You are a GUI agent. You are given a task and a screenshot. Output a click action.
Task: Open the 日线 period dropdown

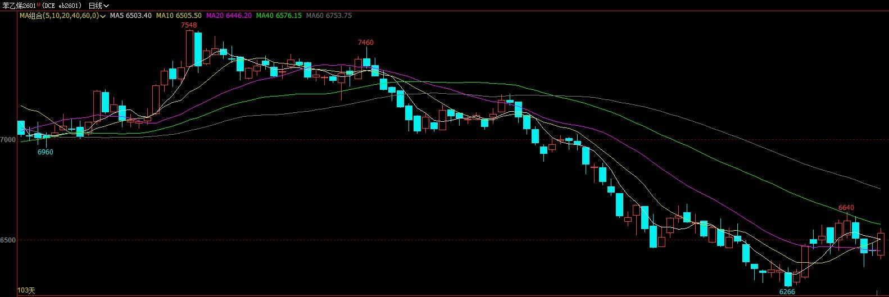pyautogui.click(x=98, y=6)
